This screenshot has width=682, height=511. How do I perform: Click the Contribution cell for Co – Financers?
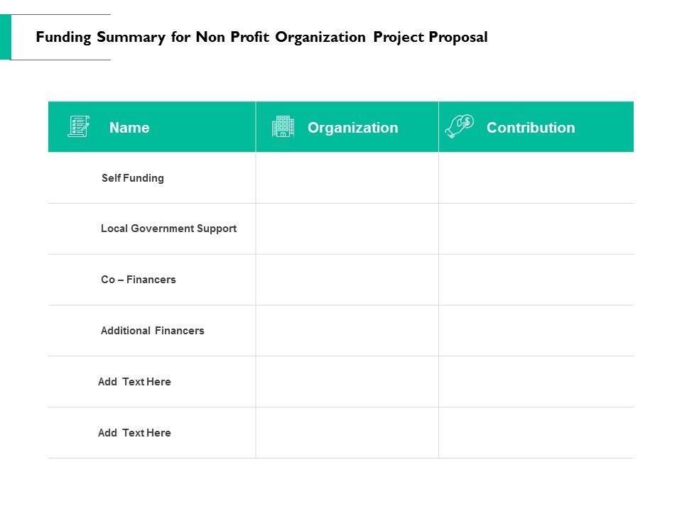click(536, 280)
